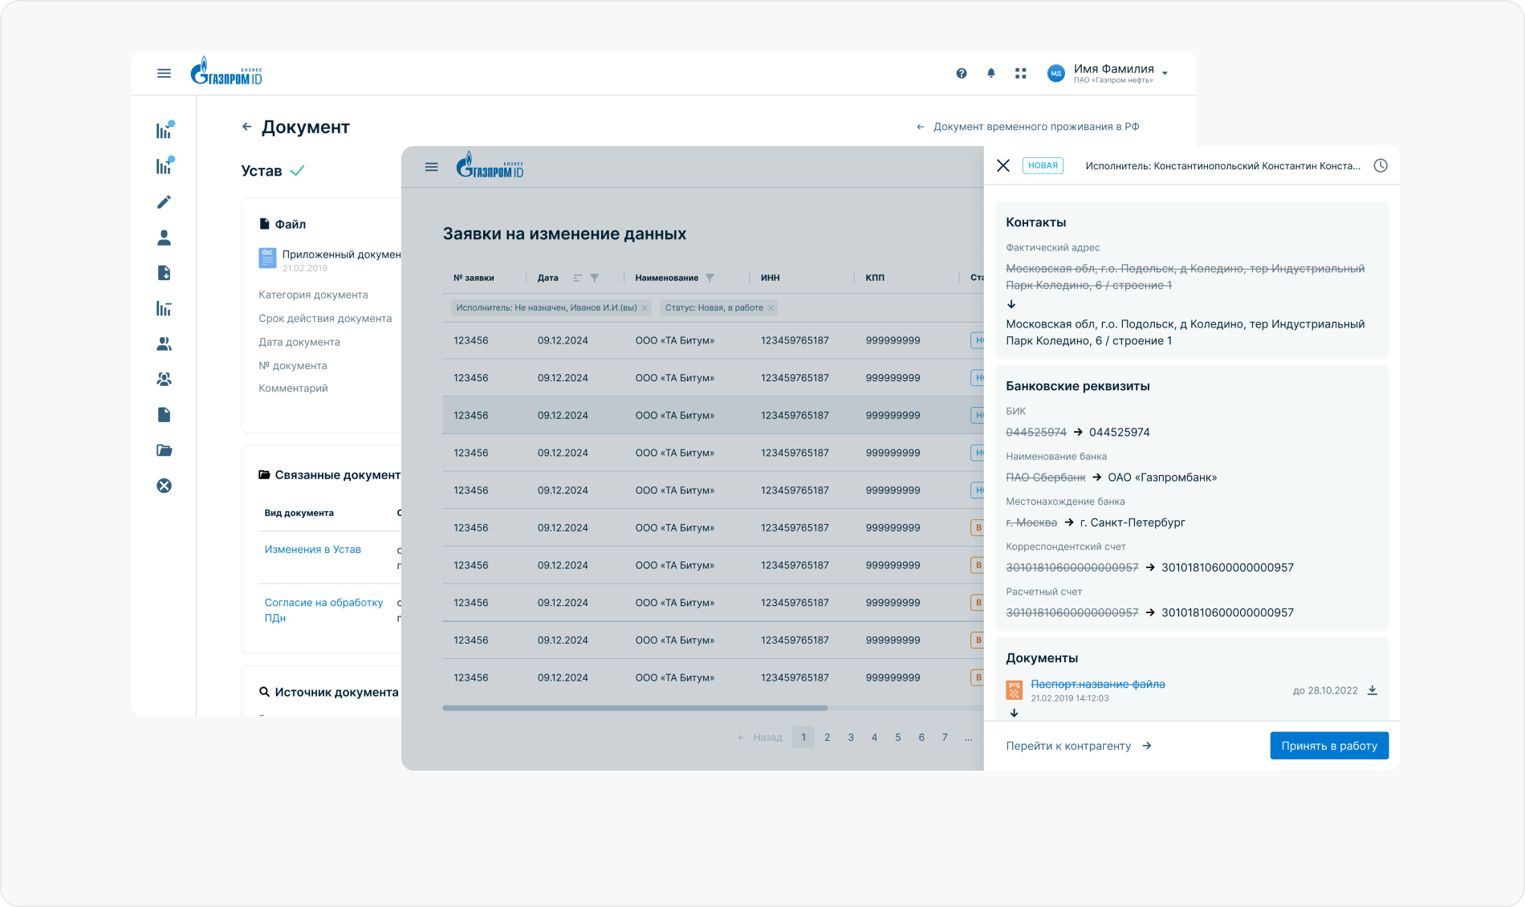Click the КПП column header

(x=875, y=278)
